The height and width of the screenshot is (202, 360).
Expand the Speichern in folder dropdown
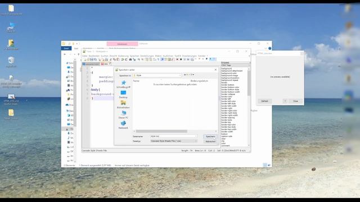click(157, 75)
